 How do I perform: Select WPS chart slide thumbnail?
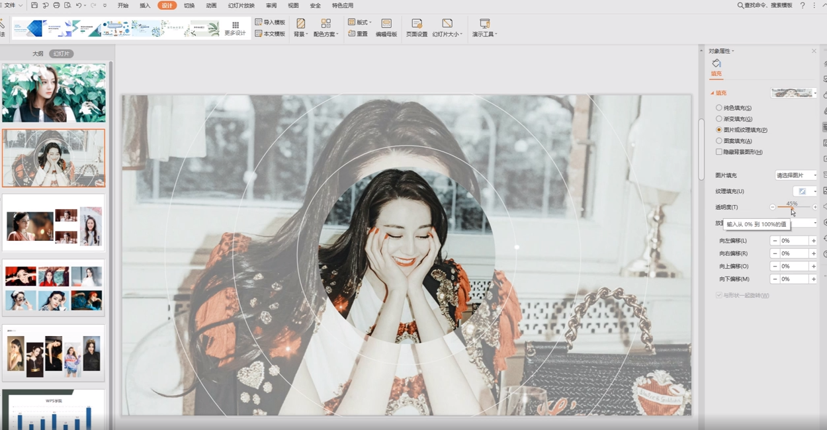coord(54,409)
